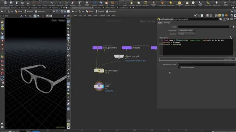Click the attribwrangle1 node name field
The width and height of the screenshot is (236, 132).
196,19
